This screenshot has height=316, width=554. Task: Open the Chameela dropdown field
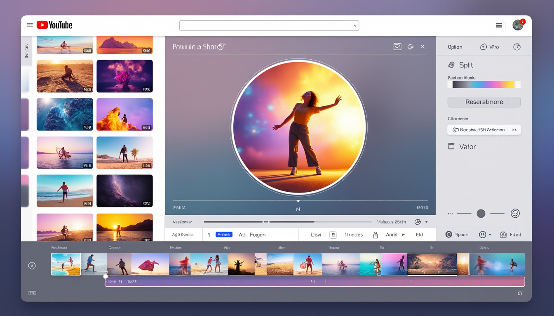(484, 130)
